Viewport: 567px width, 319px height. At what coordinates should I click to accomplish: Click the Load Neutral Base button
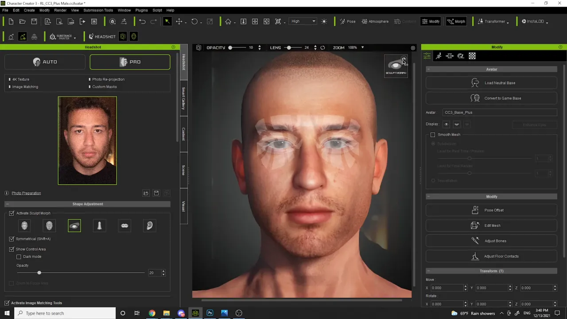[x=492, y=83]
